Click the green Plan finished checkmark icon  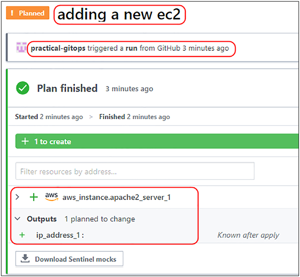point(23,88)
